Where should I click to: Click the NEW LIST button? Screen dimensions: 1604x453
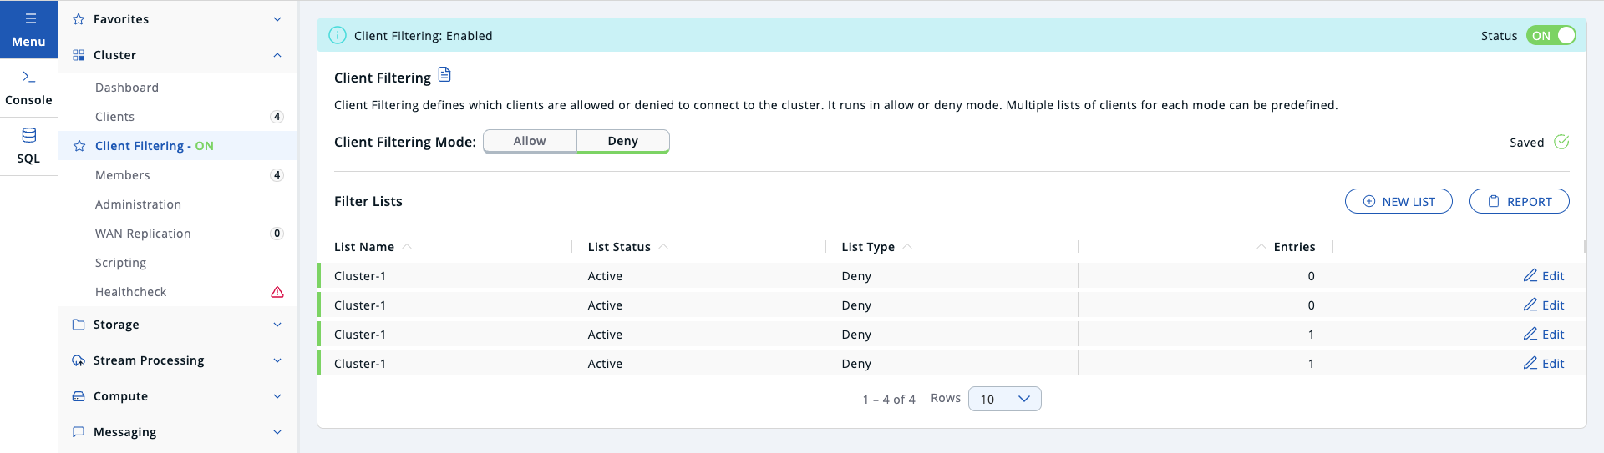1398,201
